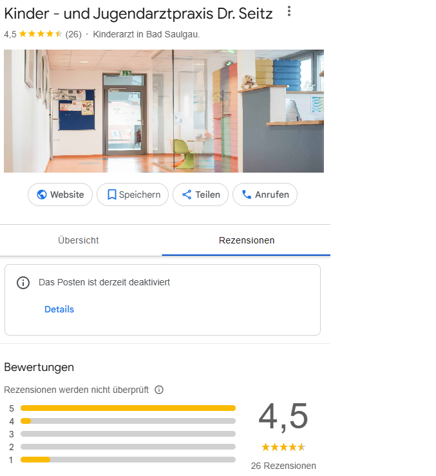This screenshot has width=436, height=476.
Task: Filter by the 5-star rating bar
Action: coord(128,408)
